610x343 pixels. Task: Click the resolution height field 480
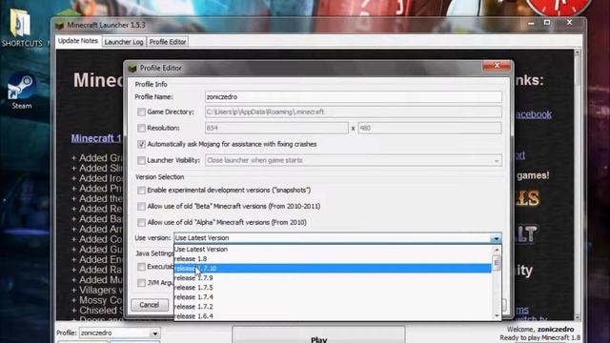tap(430, 128)
